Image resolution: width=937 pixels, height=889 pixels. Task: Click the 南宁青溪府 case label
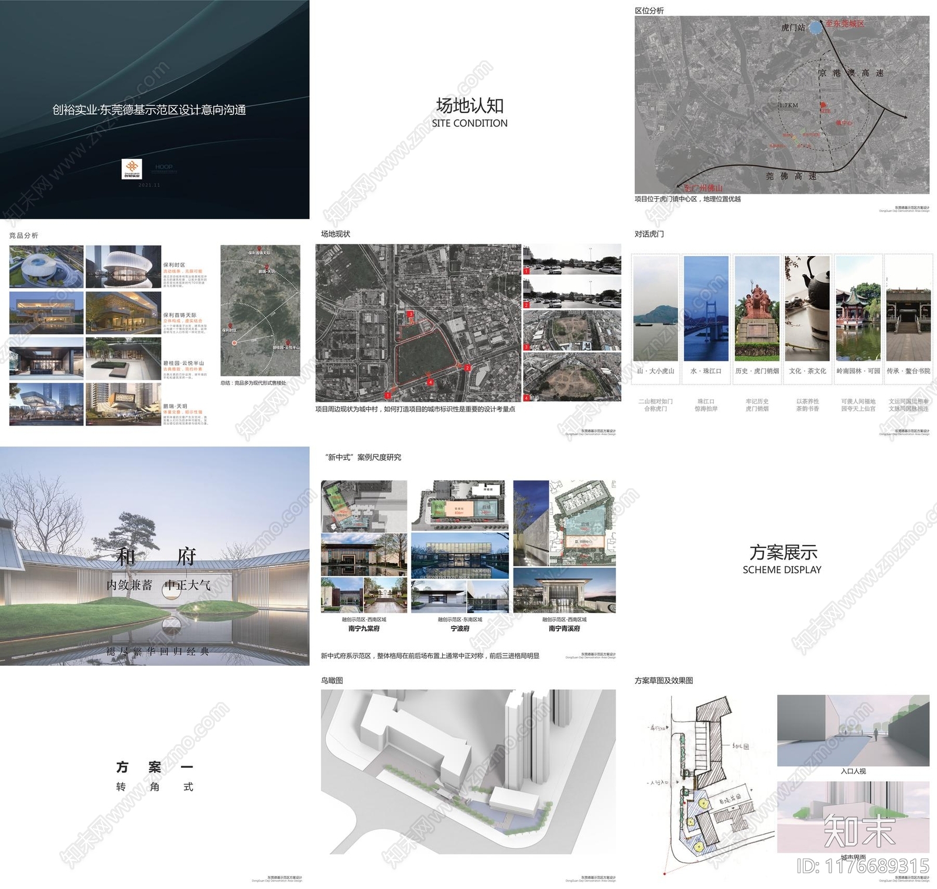[564, 628]
